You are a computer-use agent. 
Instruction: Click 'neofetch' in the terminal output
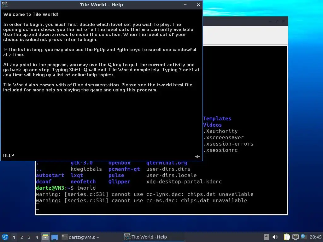point(83,181)
